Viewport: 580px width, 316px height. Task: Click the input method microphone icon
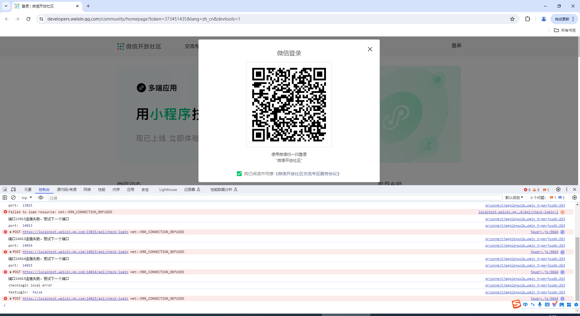(x=540, y=305)
